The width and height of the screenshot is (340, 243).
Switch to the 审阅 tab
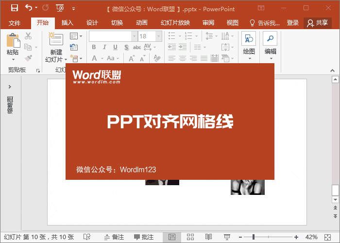(208, 23)
